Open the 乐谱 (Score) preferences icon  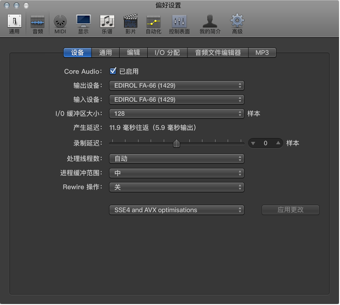(107, 22)
